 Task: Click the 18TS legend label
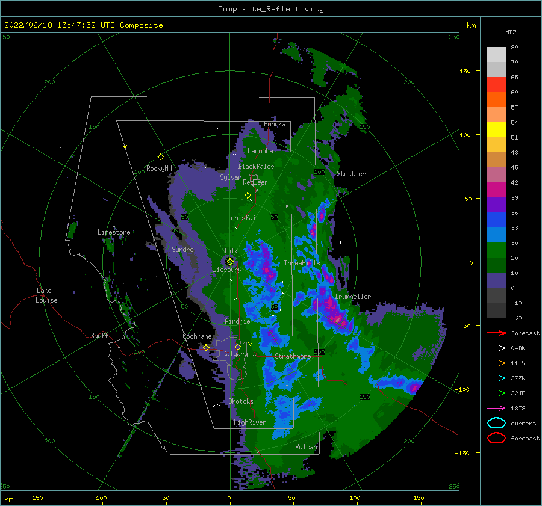(x=518, y=409)
